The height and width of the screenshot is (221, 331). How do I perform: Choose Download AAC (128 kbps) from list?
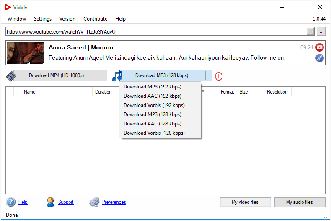click(x=160, y=124)
